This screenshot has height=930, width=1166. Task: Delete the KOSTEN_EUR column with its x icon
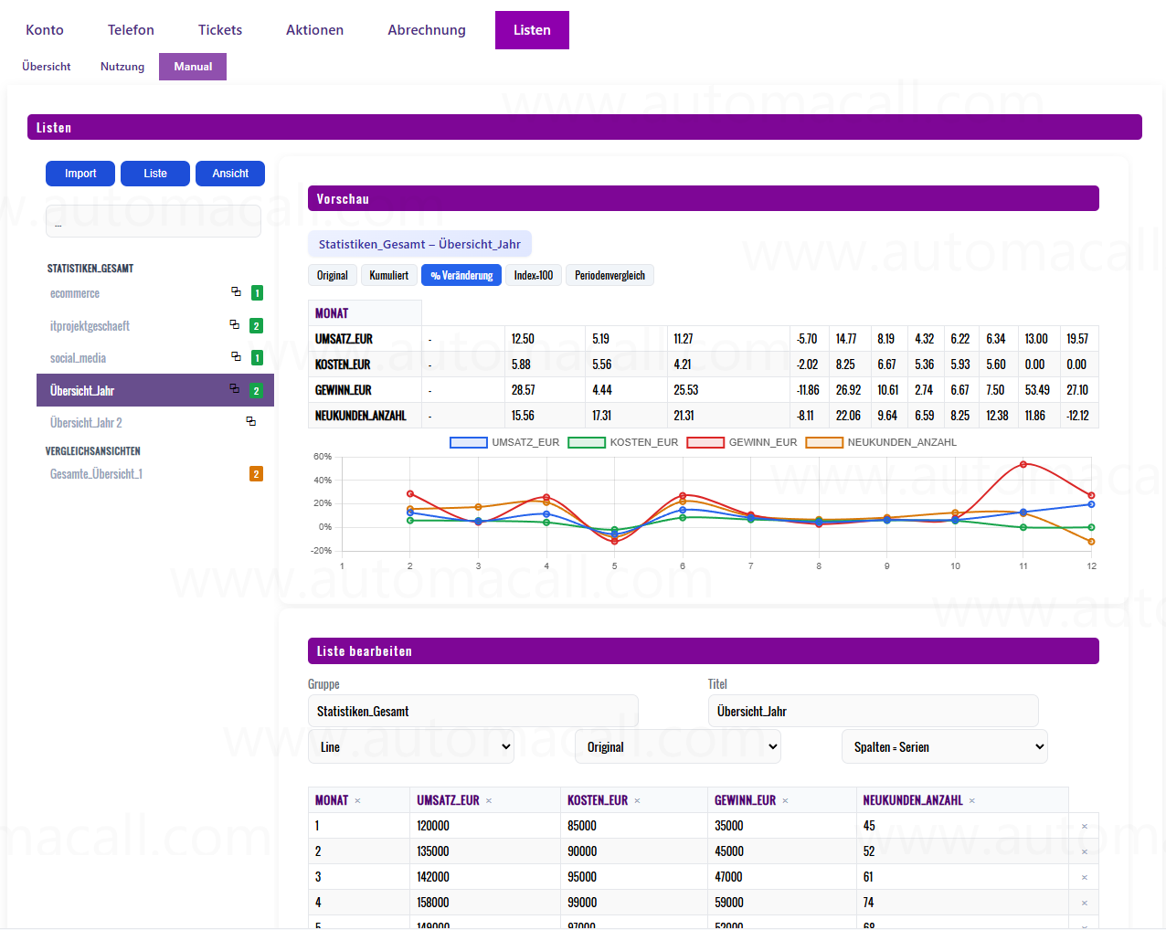coord(637,801)
